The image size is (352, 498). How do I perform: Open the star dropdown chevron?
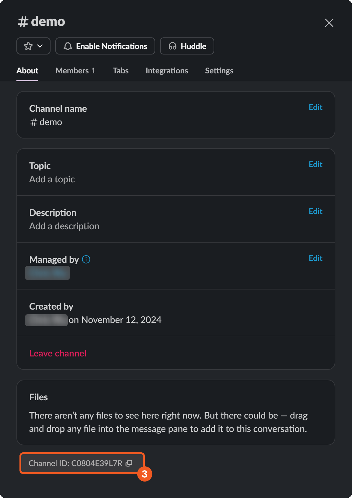(40, 46)
